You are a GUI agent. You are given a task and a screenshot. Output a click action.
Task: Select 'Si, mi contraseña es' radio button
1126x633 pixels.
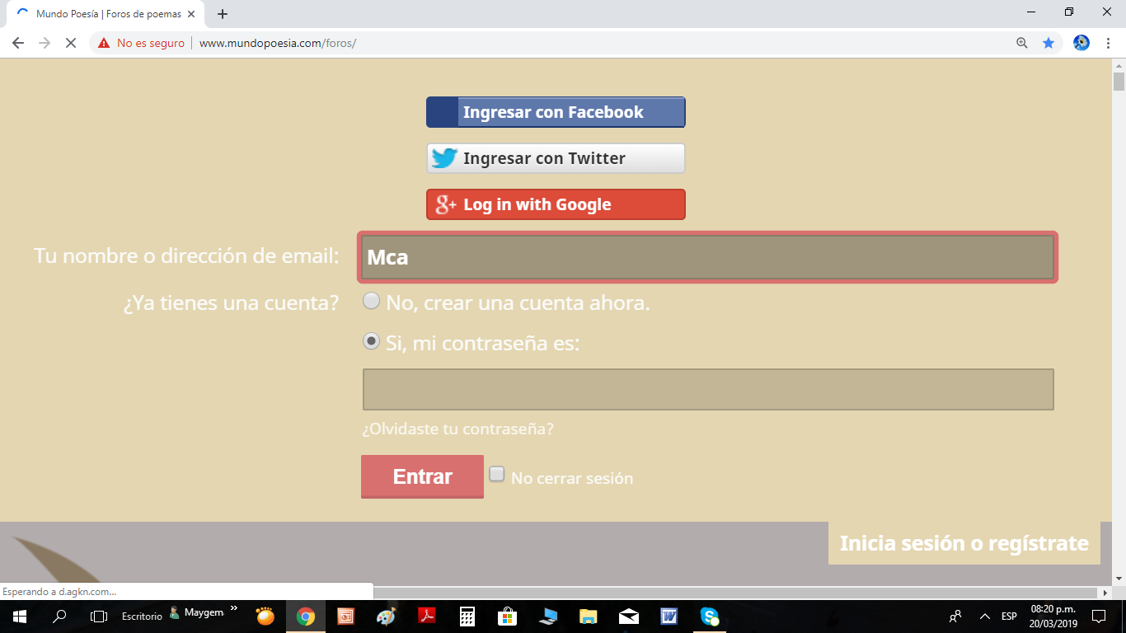click(372, 340)
